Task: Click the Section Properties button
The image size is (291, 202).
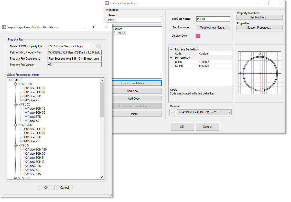Action: click(259, 28)
